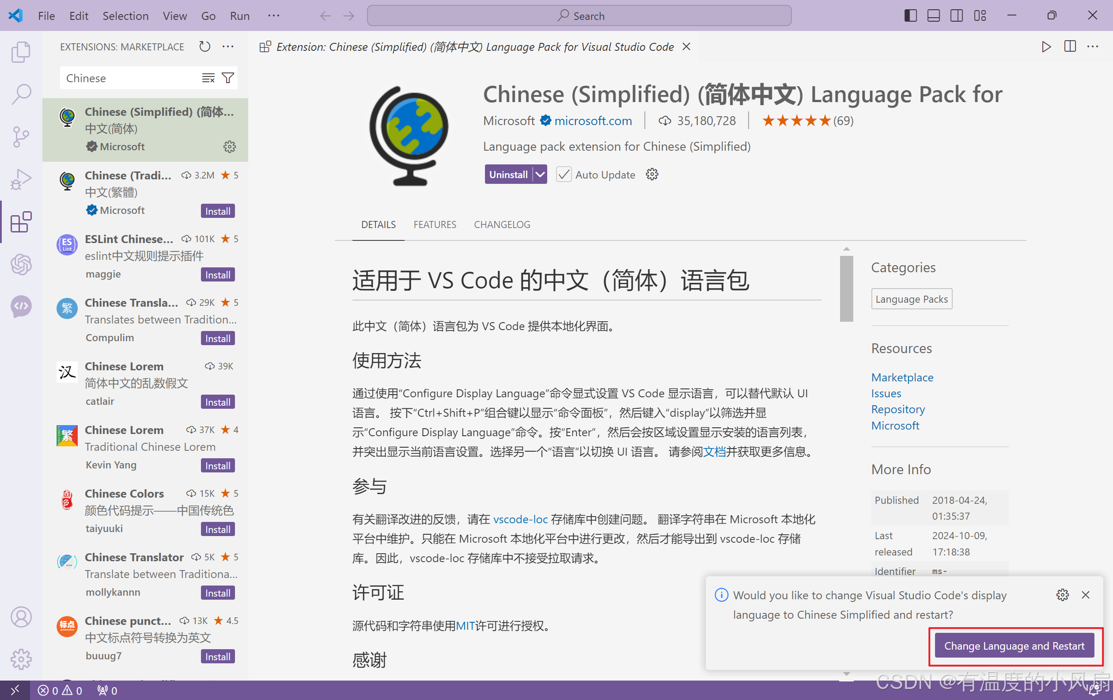Click the filter extensions funnel icon

click(x=228, y=78)
